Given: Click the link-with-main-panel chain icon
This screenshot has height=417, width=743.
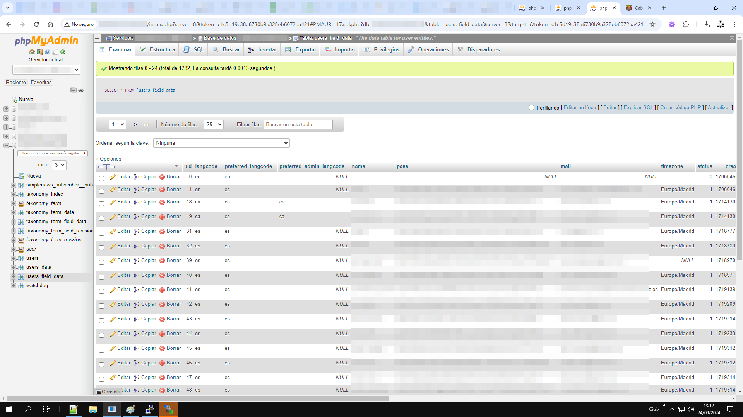Looking at the screenshot, I should coord(81,90).
